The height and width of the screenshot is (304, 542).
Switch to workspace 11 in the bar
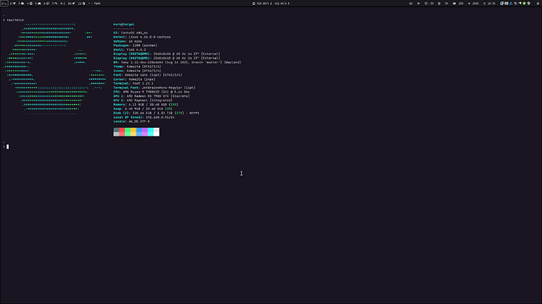[82, 3]
